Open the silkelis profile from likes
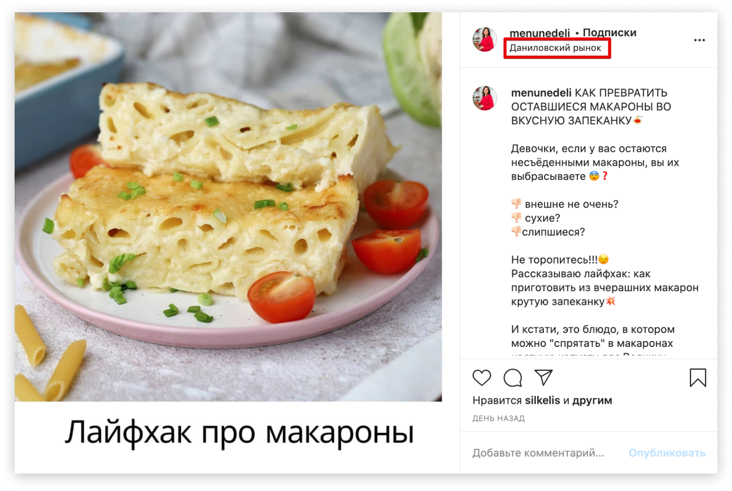The width and height of the screenshot is (732, 491). click(x=542, y=401)
